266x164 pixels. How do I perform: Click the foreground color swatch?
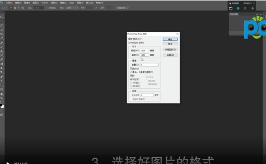point(1,105)
